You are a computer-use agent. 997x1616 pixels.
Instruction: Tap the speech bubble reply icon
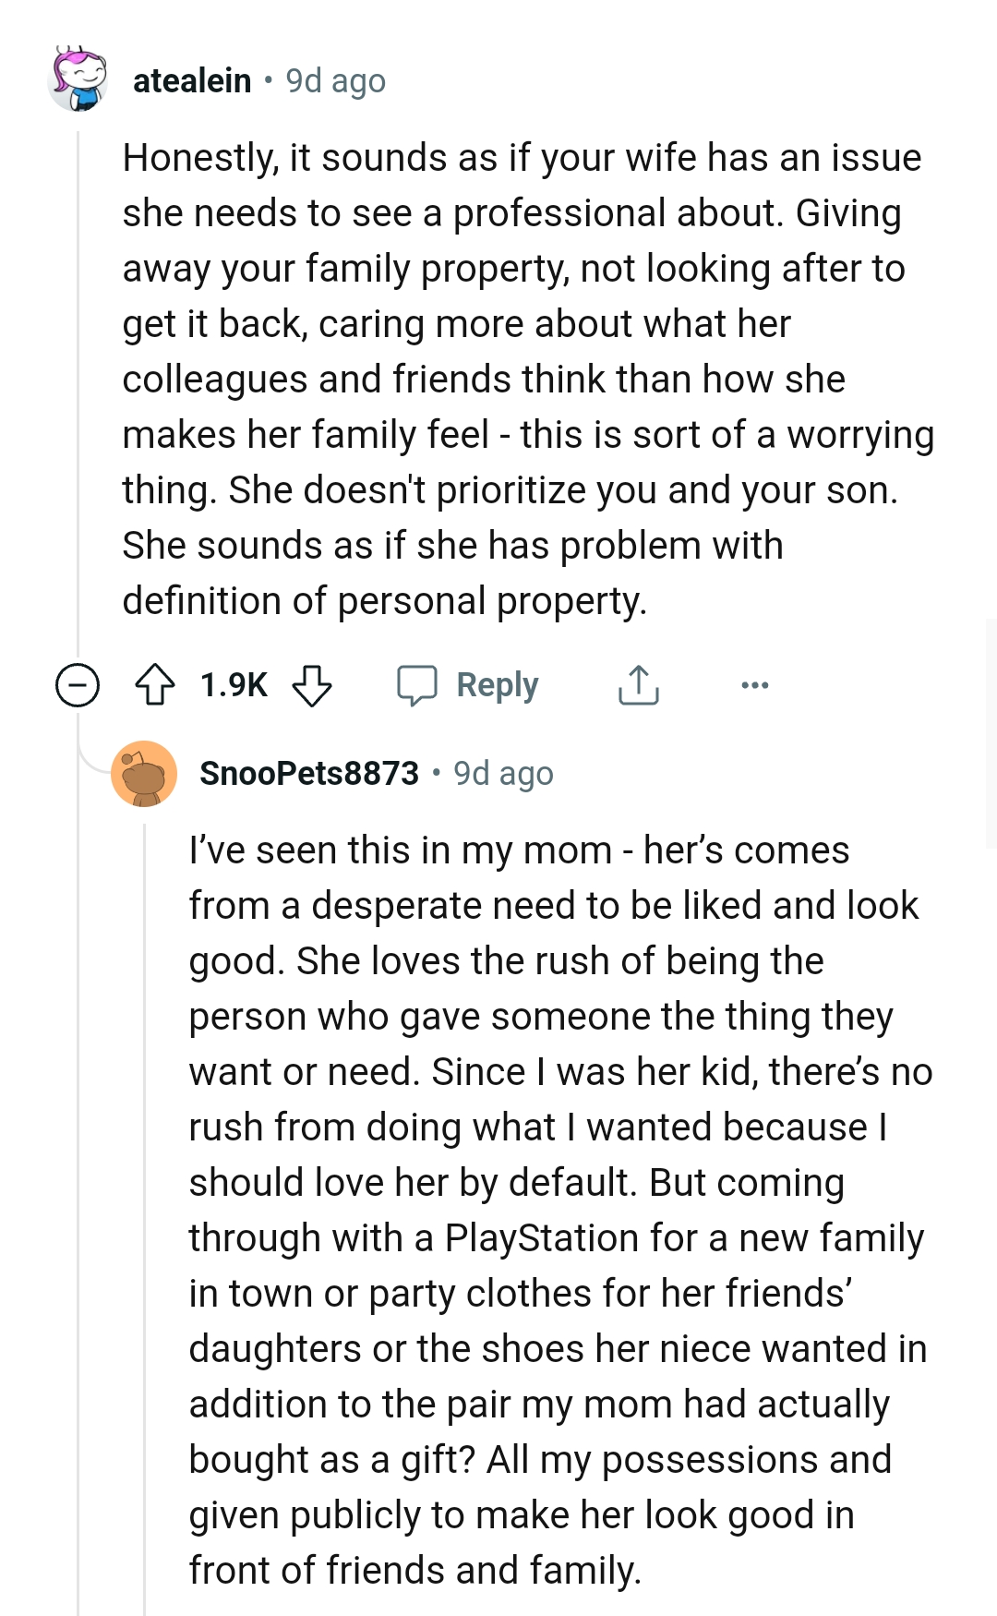(x=417, y=685)
